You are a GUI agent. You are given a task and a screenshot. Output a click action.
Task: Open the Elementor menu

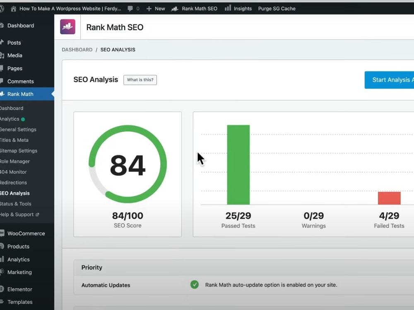[20, 289]
